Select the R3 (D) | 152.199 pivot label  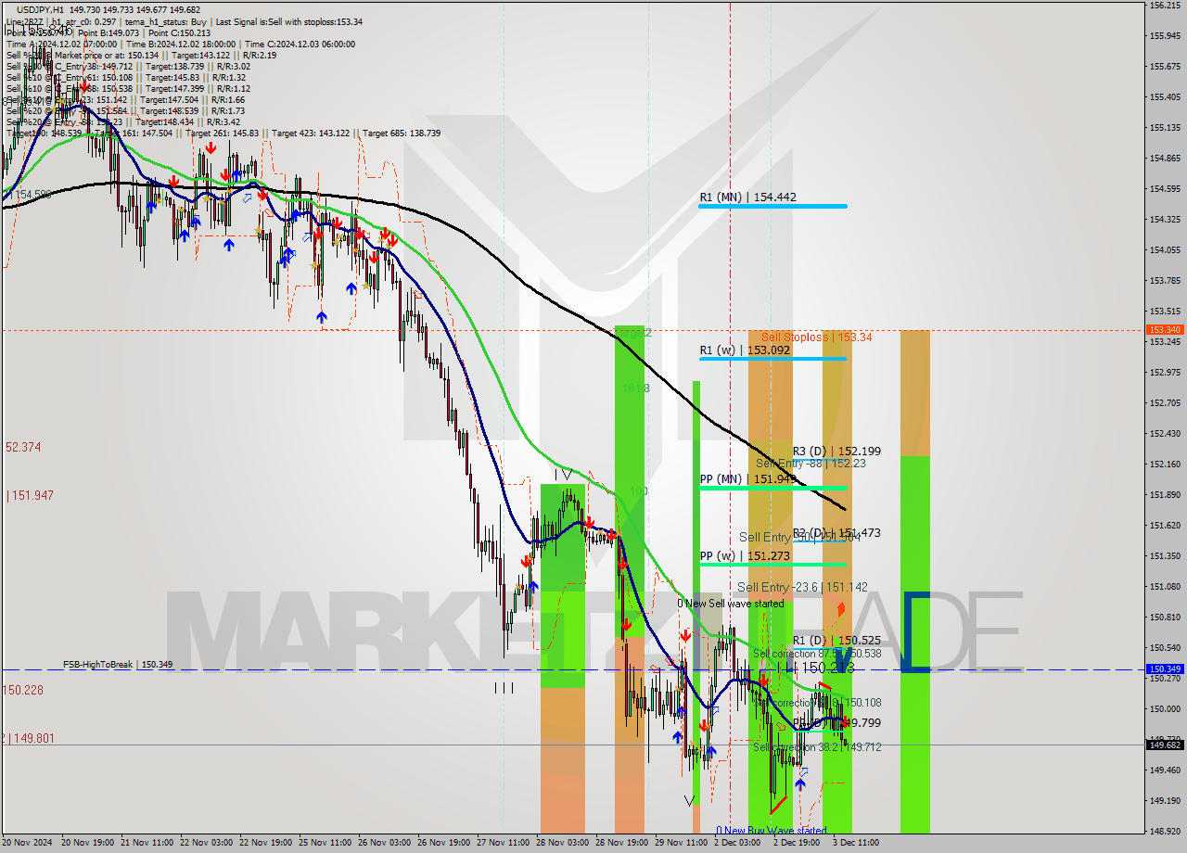pyautogui.click(x=836, y=452)
